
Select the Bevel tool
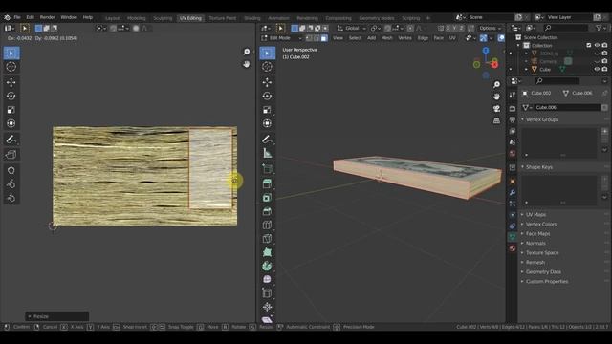[268, 211]
